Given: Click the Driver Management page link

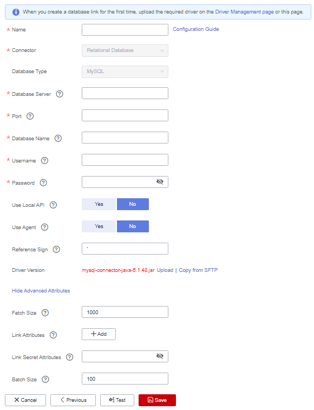Looking at the screenshot, I should [x=245, y=12].
